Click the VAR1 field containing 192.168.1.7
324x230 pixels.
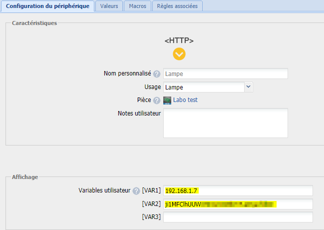(x=238, y=190)
